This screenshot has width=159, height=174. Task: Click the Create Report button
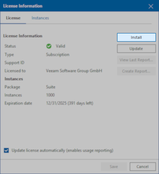[x=136, y=71]
